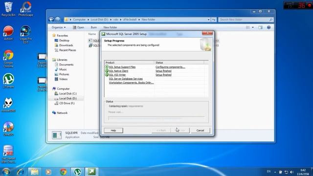The image size is (313, 176).
Task: Click the EN language indicator
Action: 268,172
